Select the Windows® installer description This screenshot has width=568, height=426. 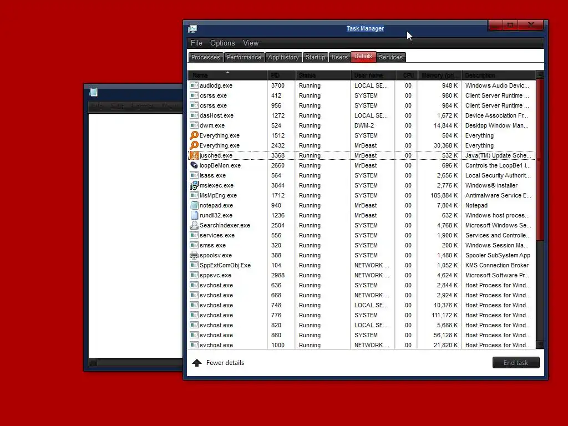coord(491,185)
